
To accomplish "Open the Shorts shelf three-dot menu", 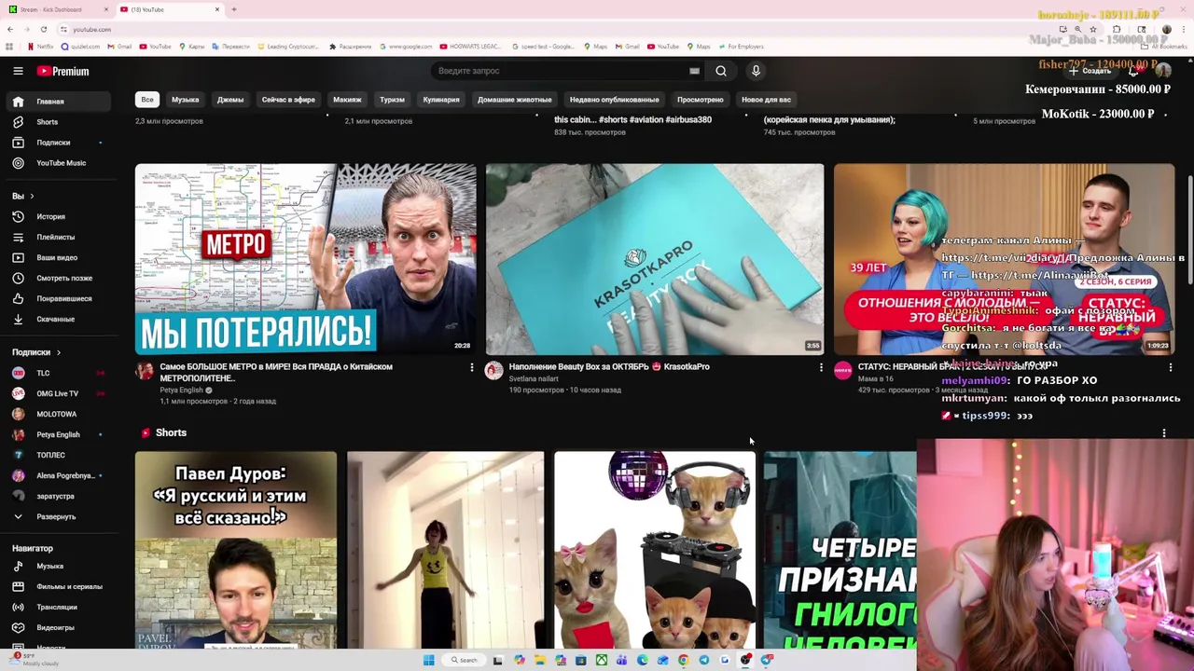I will click(x=1164, y=433).
